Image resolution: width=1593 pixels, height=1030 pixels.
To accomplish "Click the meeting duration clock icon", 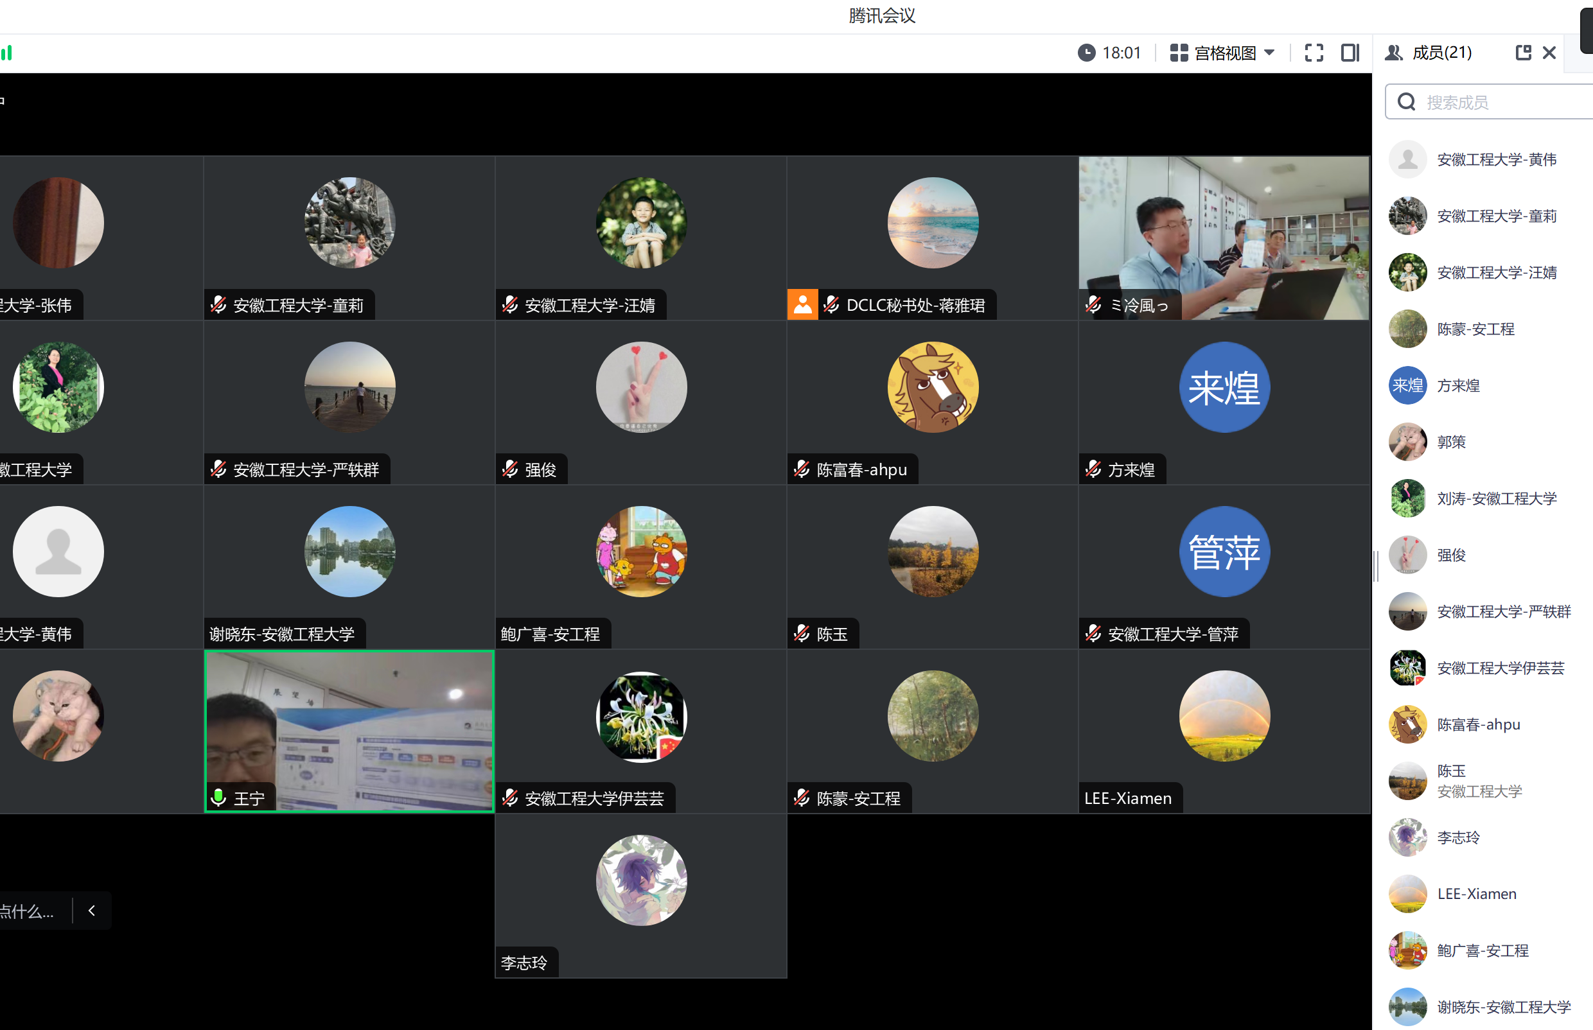I will [1087, 53].
